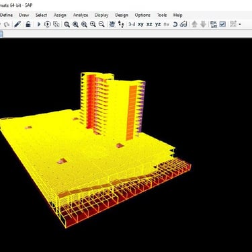Click the footprints walk icon beside pan
The image size is (252, 252).
(121, 24)
